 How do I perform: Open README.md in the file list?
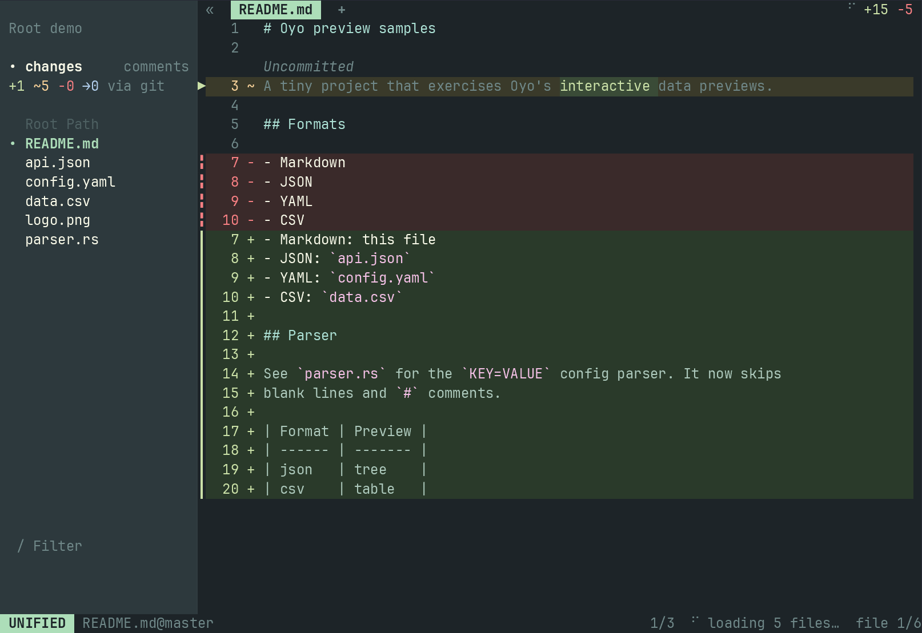click(62, 144)
